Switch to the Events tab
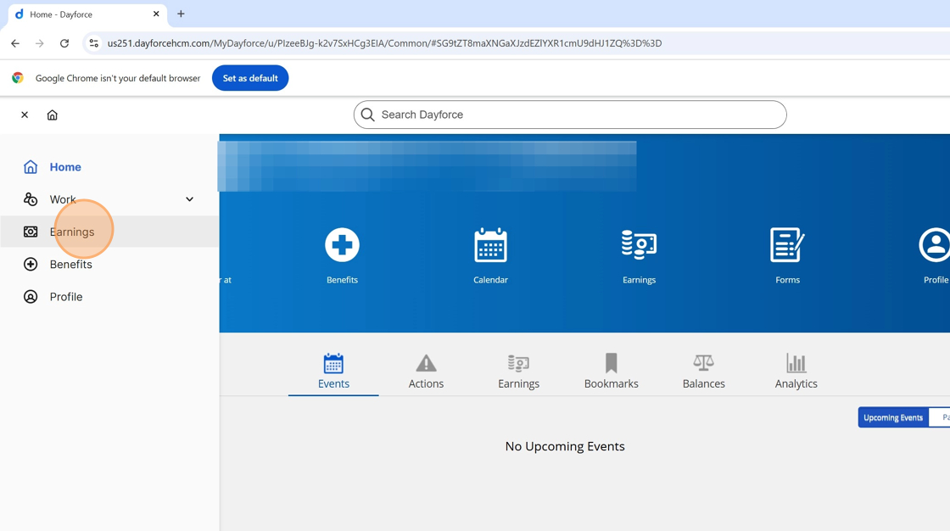950x531 pixels. point(334,372)
